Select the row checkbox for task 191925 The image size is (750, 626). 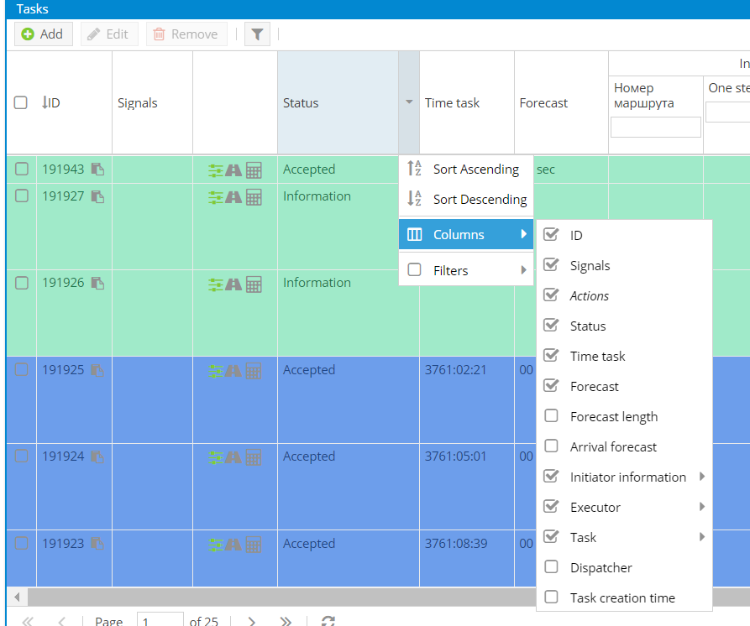22,369
